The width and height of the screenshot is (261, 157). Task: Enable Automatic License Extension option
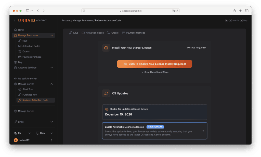(x=154, y=131)
